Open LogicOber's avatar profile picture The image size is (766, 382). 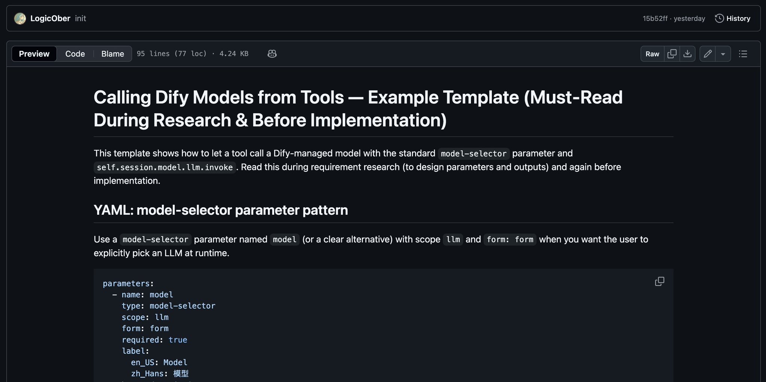20,18
